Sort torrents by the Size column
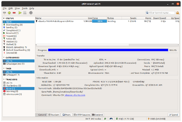This screenshot has height=122, width=182. pyautogui.click(x=85, y=18)
